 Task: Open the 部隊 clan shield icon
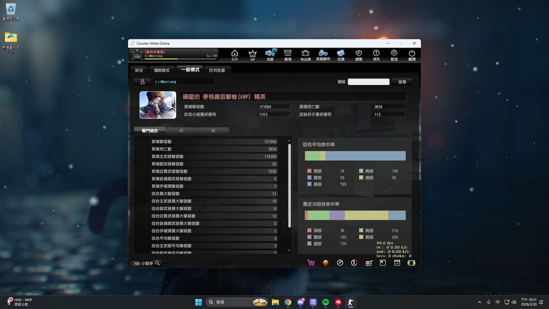pos(359,55)
